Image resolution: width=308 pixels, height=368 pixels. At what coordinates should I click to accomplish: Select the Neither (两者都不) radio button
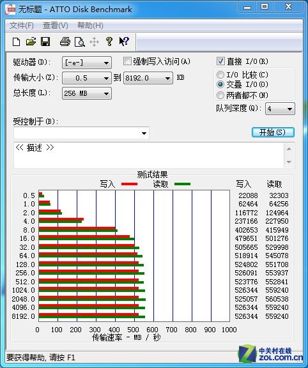pos(220,95)
